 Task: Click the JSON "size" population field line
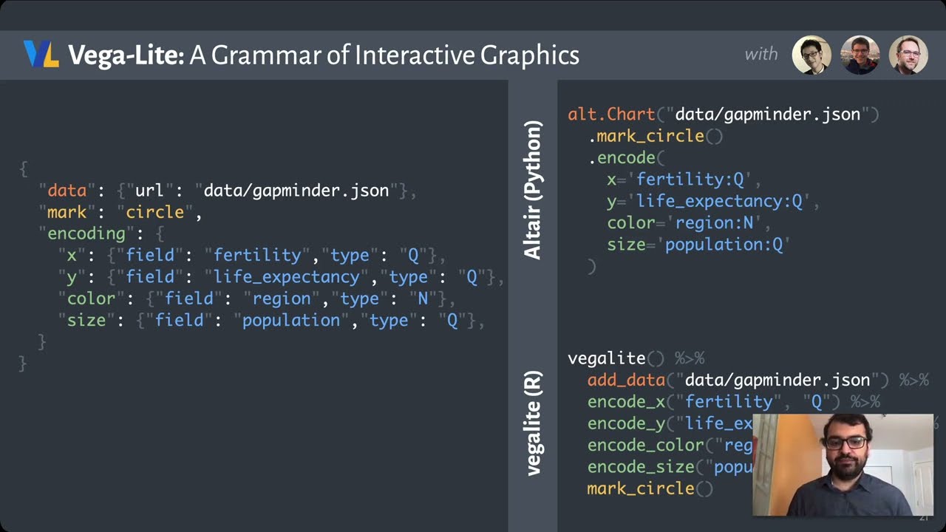[271, 319]
